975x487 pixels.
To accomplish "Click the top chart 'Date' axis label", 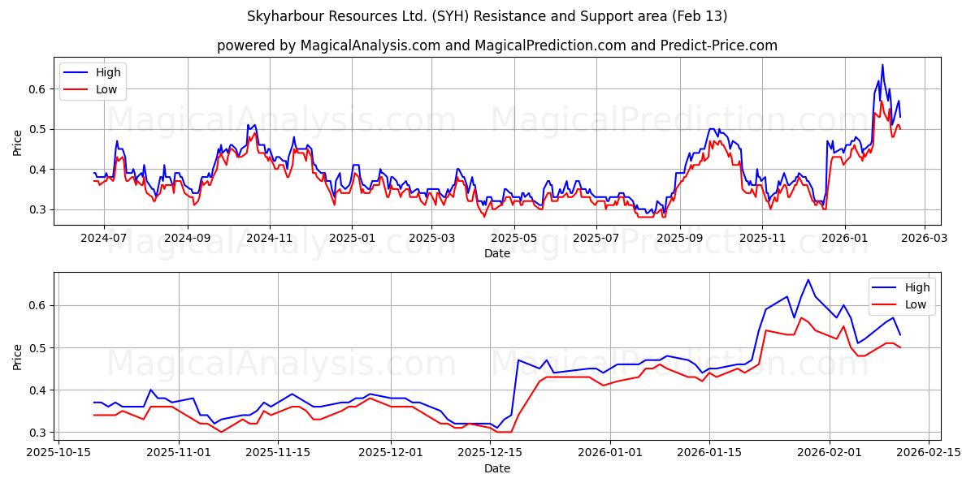I will point(497,253).
